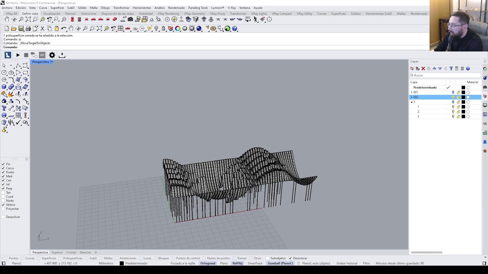Image resolution: width=488 pixels, height=274 pixels.
Task: Toggle visibility bulb of layer 001
Action: pos(453,92)
